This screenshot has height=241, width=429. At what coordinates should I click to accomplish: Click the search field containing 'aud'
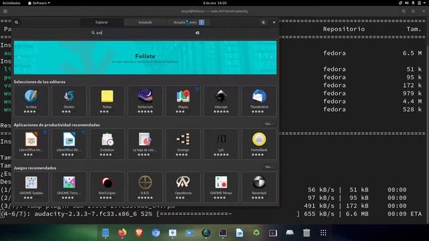point(145,33)
